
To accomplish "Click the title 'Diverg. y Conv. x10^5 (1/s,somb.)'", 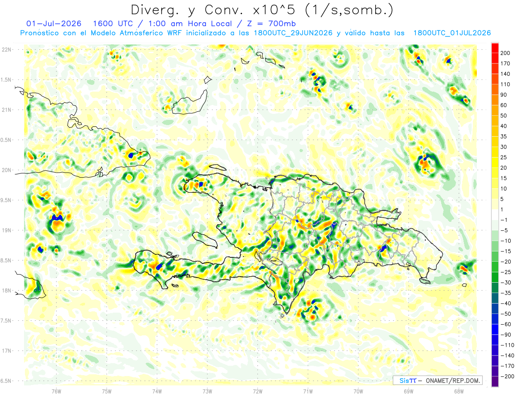I will (x=262, y=10).
